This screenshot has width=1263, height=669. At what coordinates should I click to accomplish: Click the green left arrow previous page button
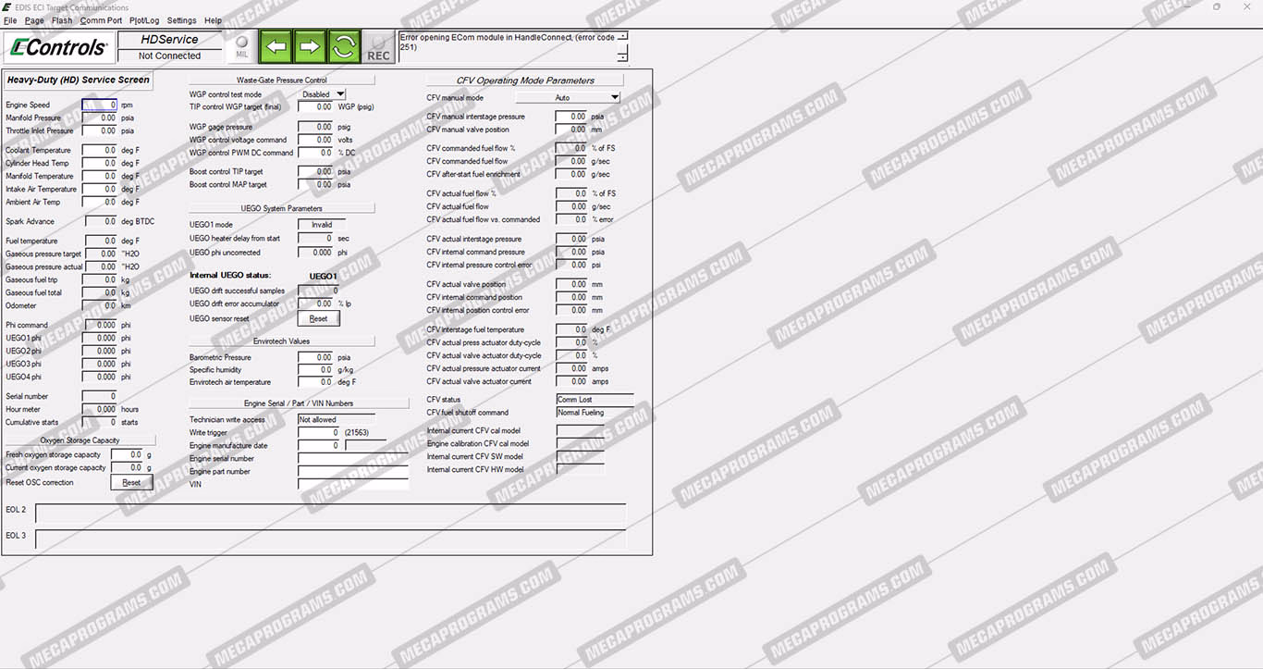coord(276,46)
